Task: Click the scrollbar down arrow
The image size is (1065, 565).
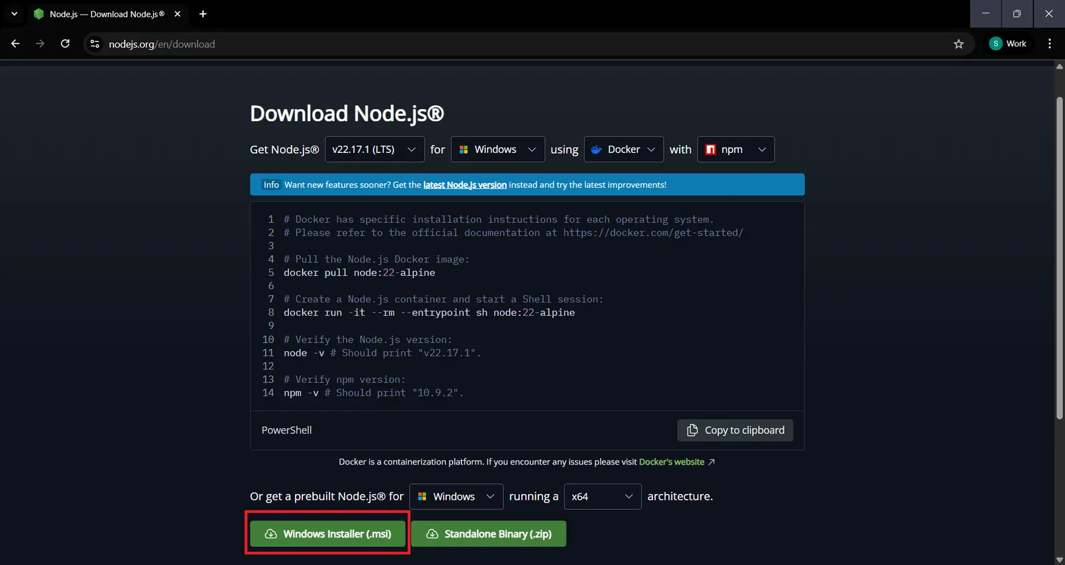Action: [x=1060, y=560]
